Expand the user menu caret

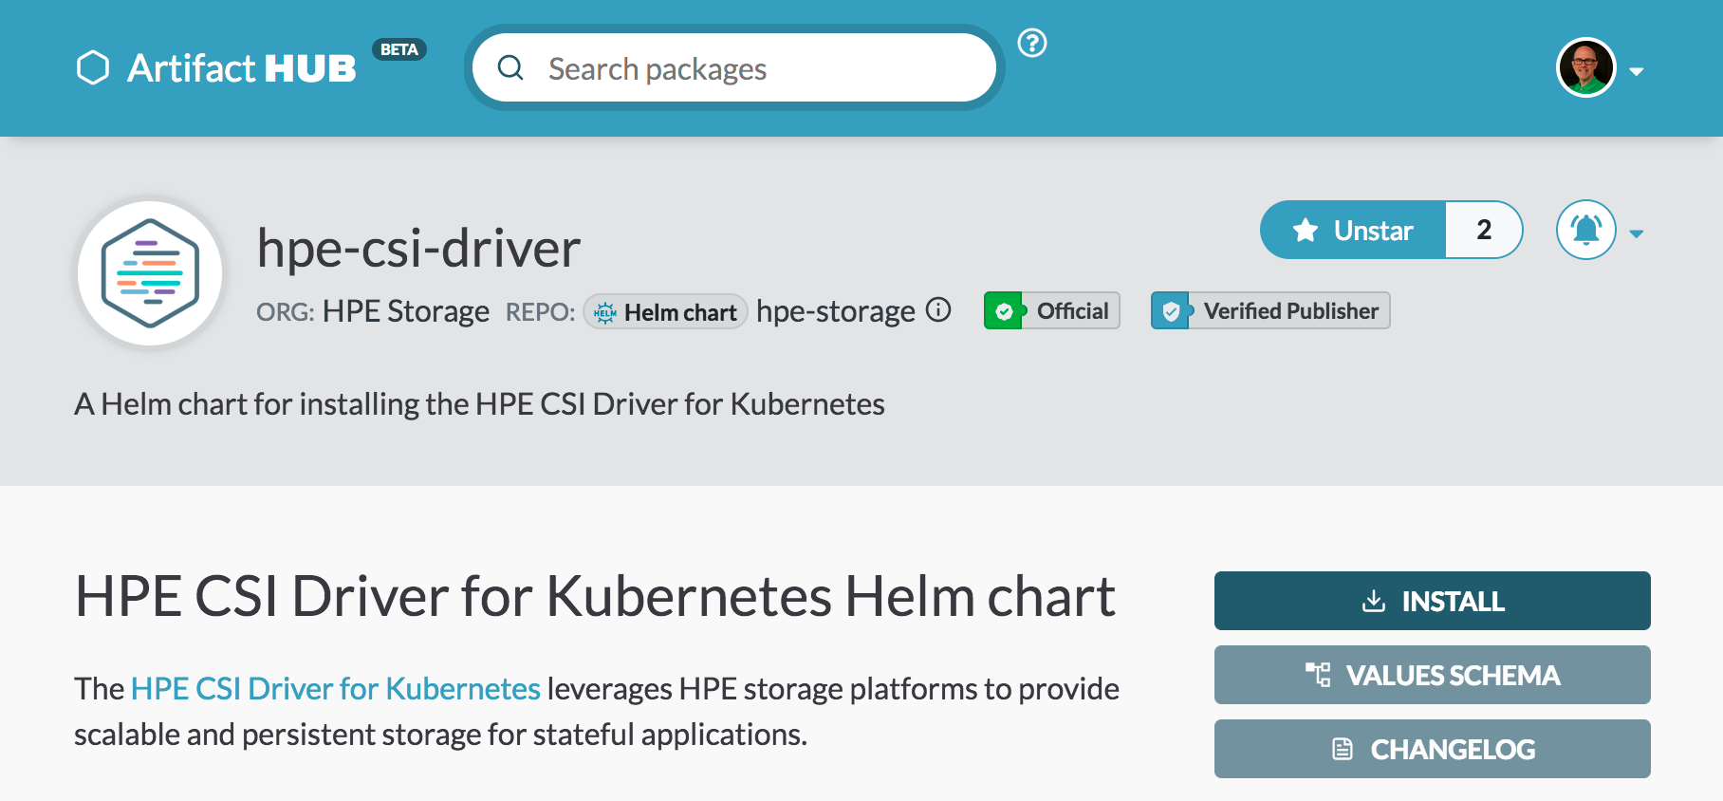pyautogui.click(x=1637, y=71)
